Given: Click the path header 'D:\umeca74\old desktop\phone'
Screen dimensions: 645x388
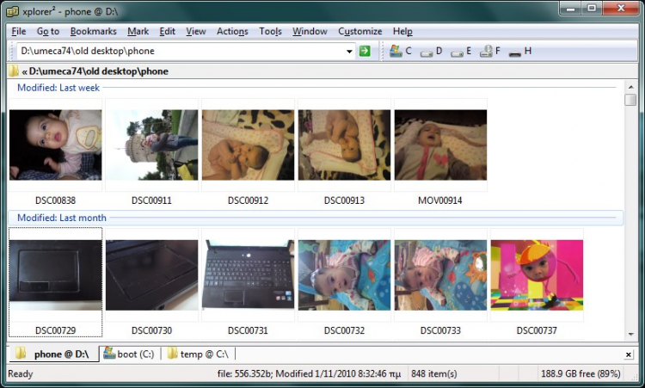Looking at the screenshot, I should tap(99, 71).
